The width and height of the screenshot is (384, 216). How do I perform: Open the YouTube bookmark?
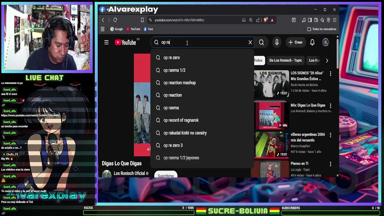tap(133, 29)
